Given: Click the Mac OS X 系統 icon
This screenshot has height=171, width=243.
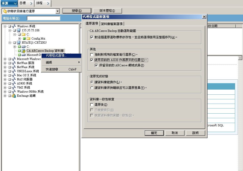Looking at the screenshot, I should pyautogui.click(x=14, y=75).
